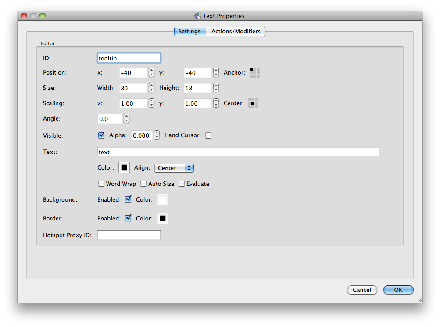Open the Align dropdown set to Center
The width and height of the screenshot is (440, 327).
174,168
